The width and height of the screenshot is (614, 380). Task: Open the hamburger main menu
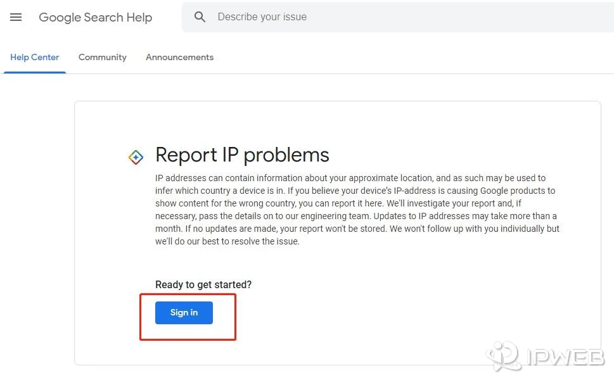point(16,17)
